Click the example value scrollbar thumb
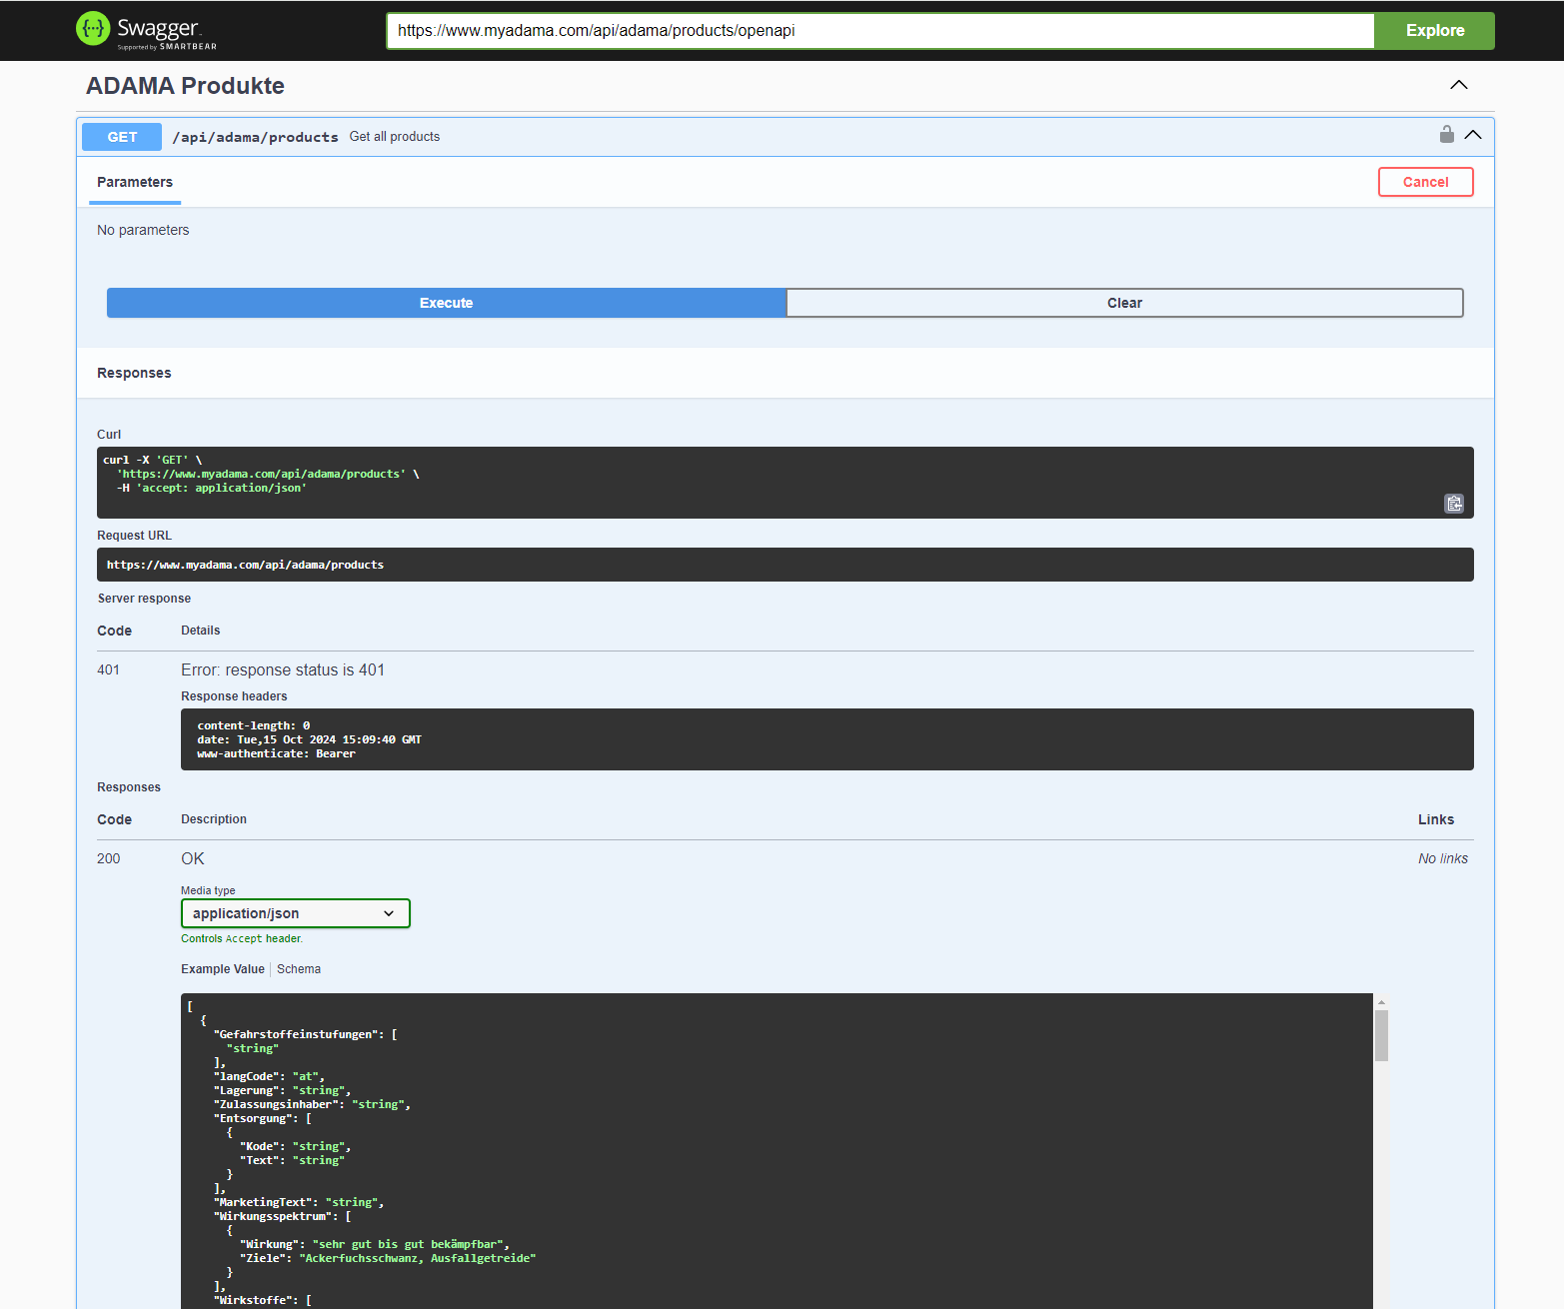The image size is (1564, 1309). [1381, 1035]
